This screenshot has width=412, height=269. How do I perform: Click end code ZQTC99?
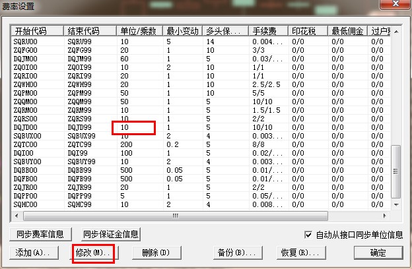point(79,144)
